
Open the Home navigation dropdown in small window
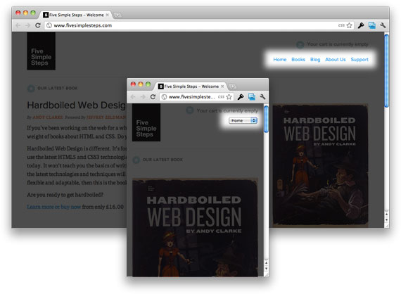tap(243, 120)
